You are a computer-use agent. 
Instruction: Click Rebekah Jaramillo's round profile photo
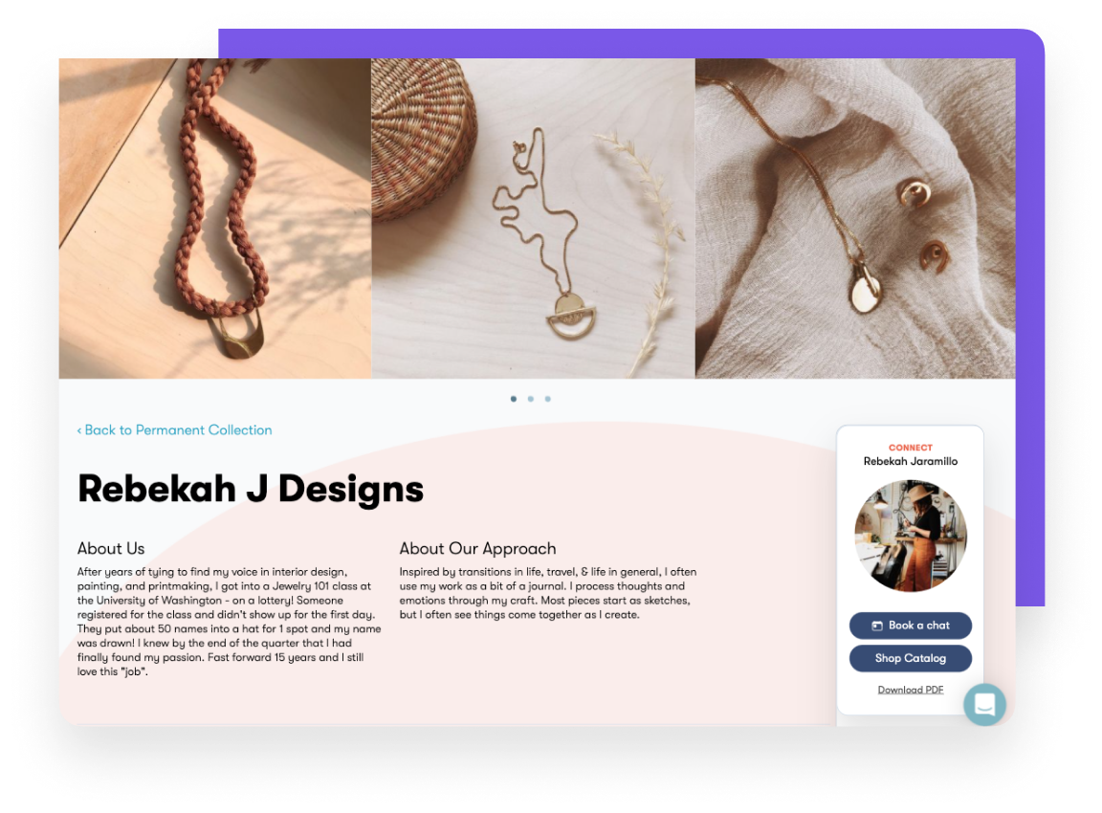coord(910,536)
